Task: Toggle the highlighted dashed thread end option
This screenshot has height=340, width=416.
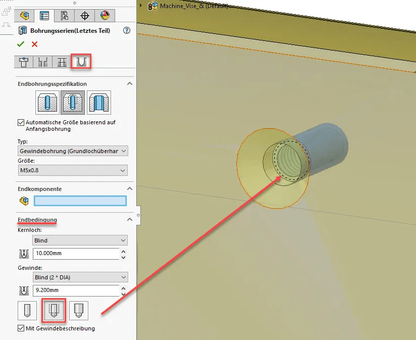Action: 54,310
